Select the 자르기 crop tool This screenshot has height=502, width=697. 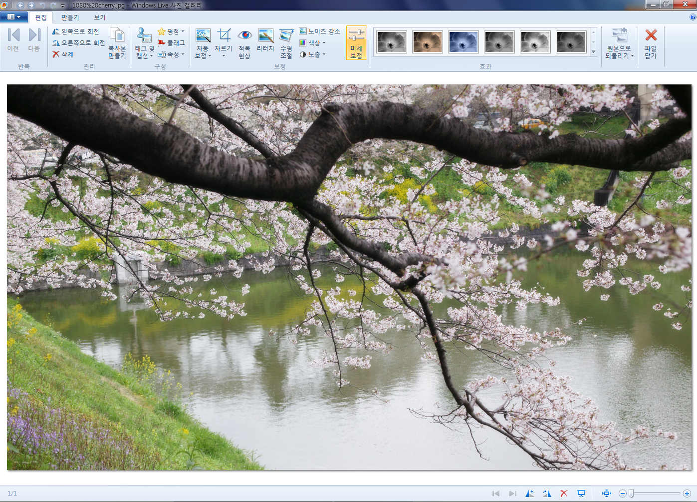[224, 39]
